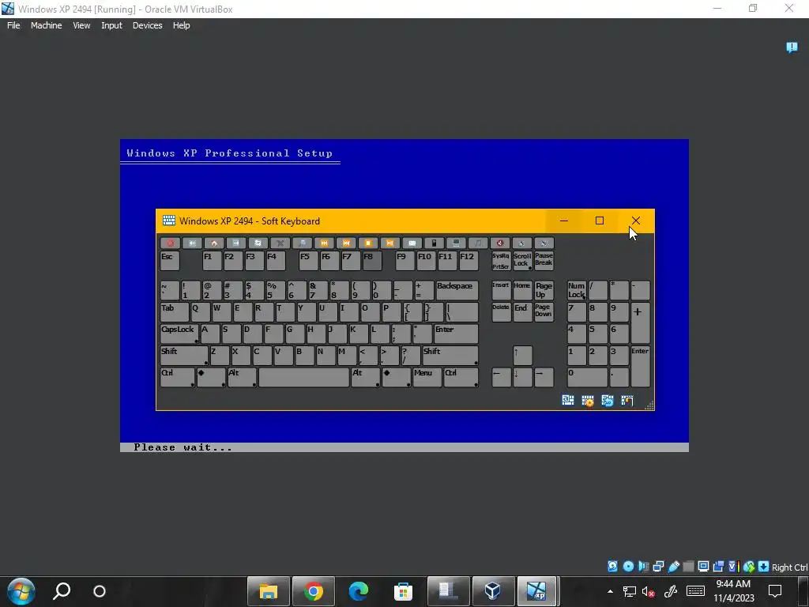Click the hard disk status bar indicator
This screenshot has height=607, width=809.
612,566
